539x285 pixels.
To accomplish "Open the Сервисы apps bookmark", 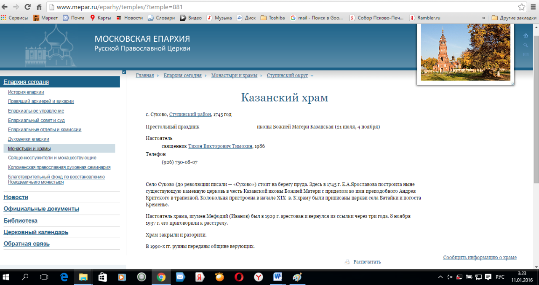I will click(x=14, y=18).
